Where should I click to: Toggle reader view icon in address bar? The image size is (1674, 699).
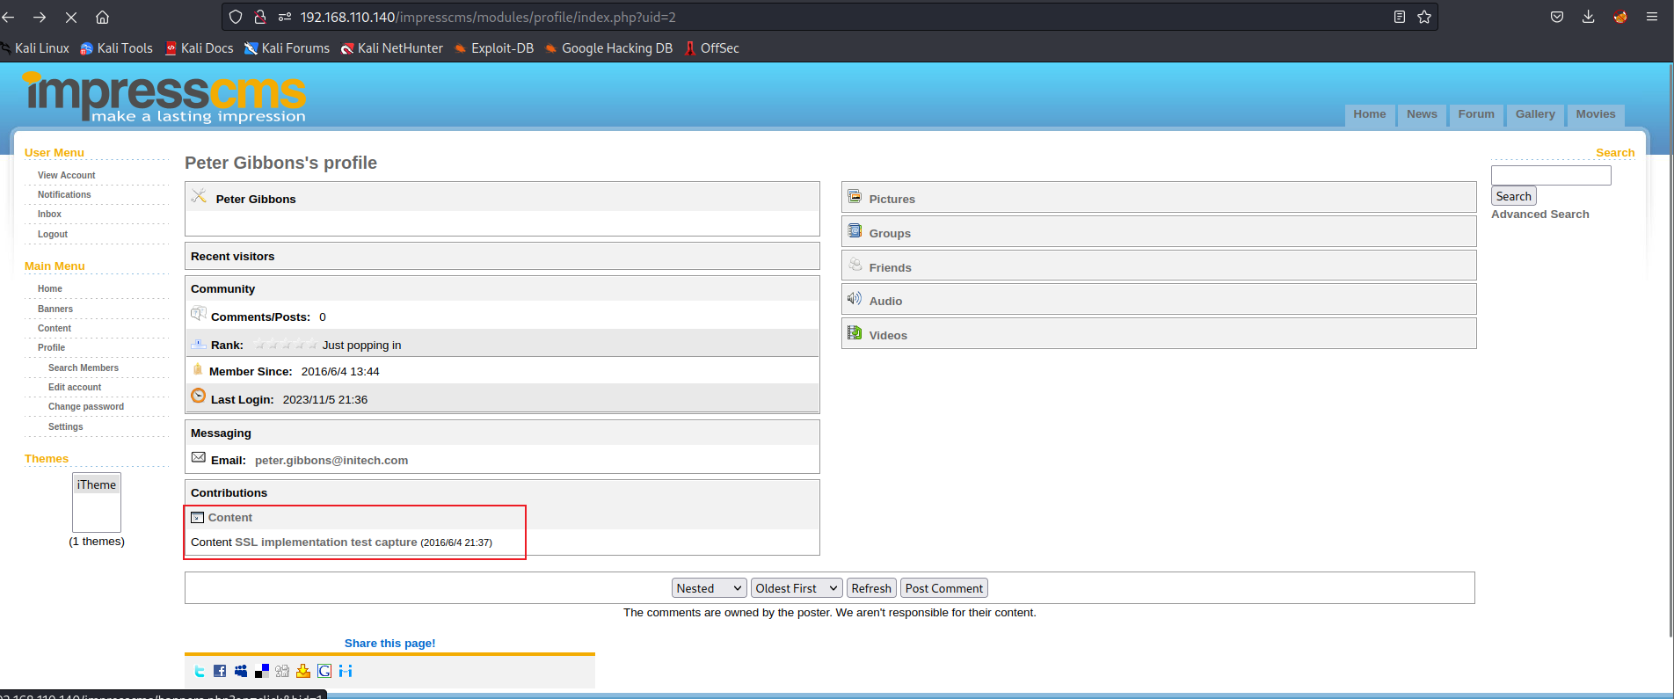pos(1400,17)
